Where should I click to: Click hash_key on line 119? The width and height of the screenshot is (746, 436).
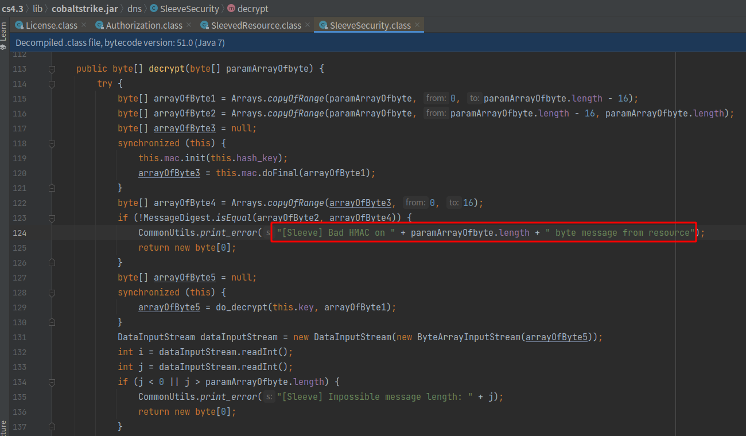[257, 158]
